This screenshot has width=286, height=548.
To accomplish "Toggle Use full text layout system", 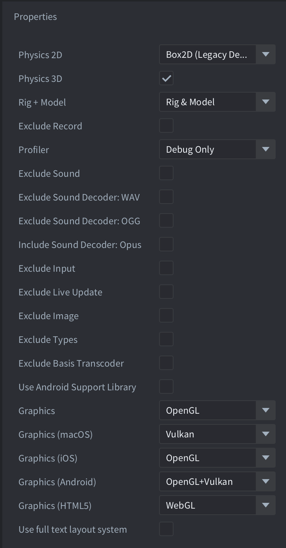I will pos(166,529).
